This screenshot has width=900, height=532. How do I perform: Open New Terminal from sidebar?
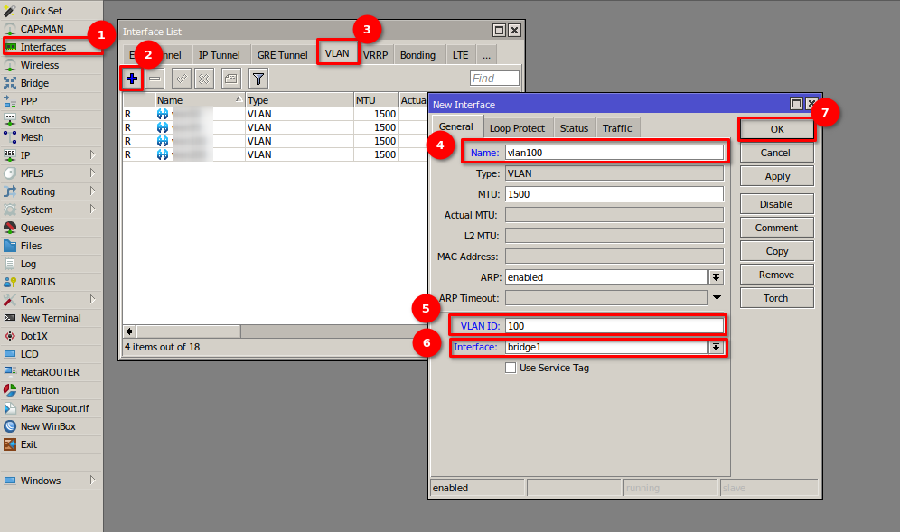[50, 318]
